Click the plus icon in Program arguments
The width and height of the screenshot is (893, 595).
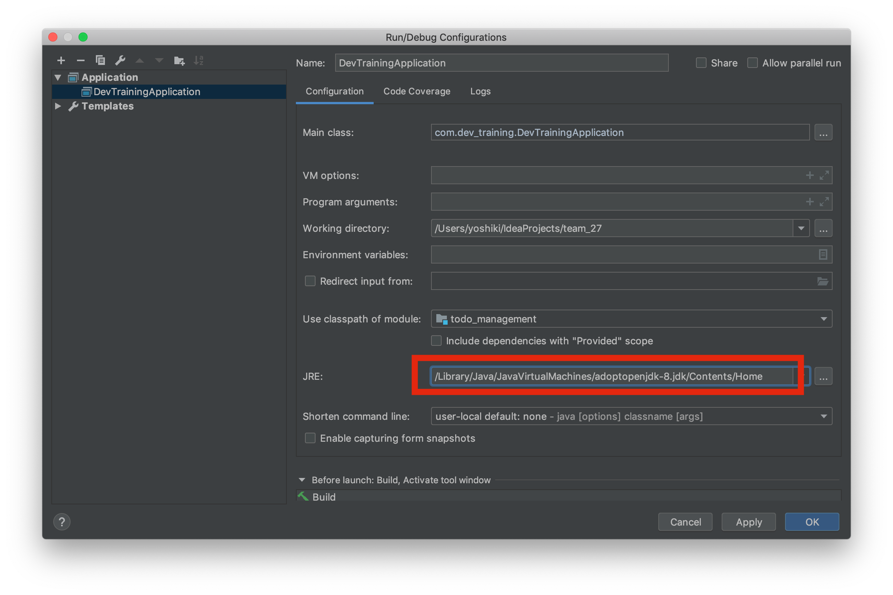pyautogui.click(x=810, y=202)
